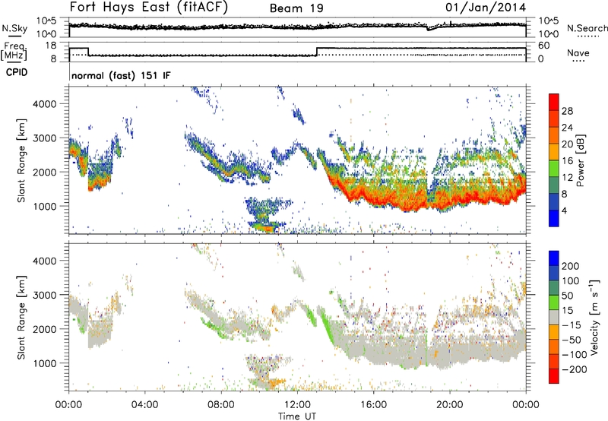The image size is (608, 421).
Task: Click the '1000' tick on velocity panel
Action: tap(44, 363)
